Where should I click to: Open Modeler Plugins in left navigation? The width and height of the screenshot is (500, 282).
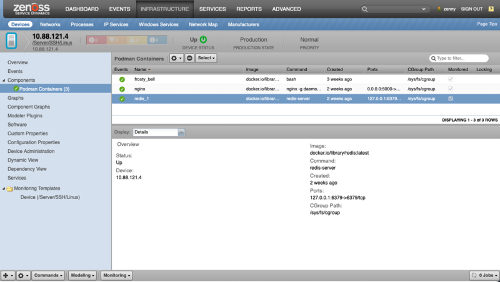[25, 116]
